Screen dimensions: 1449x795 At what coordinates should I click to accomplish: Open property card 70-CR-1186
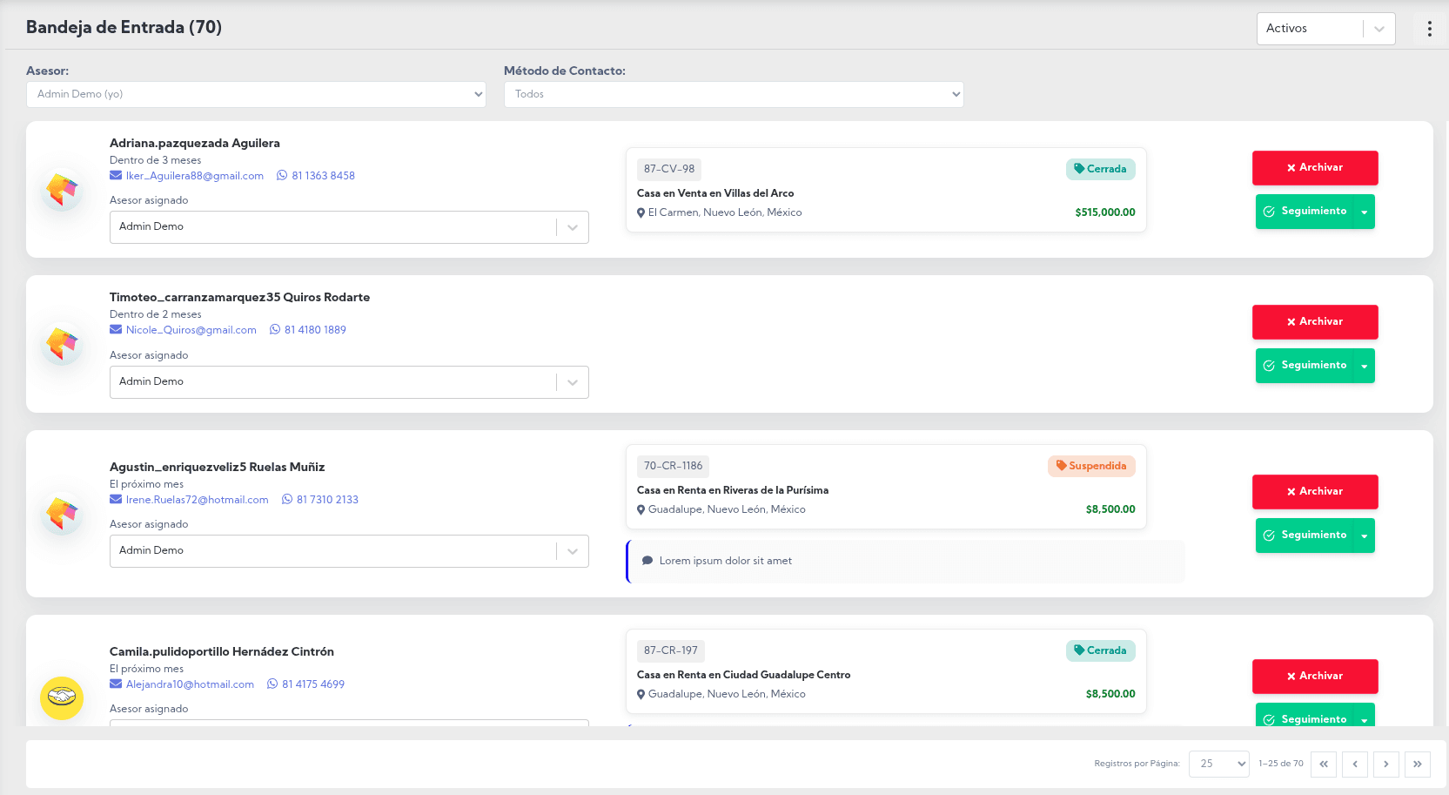point(885,488)
